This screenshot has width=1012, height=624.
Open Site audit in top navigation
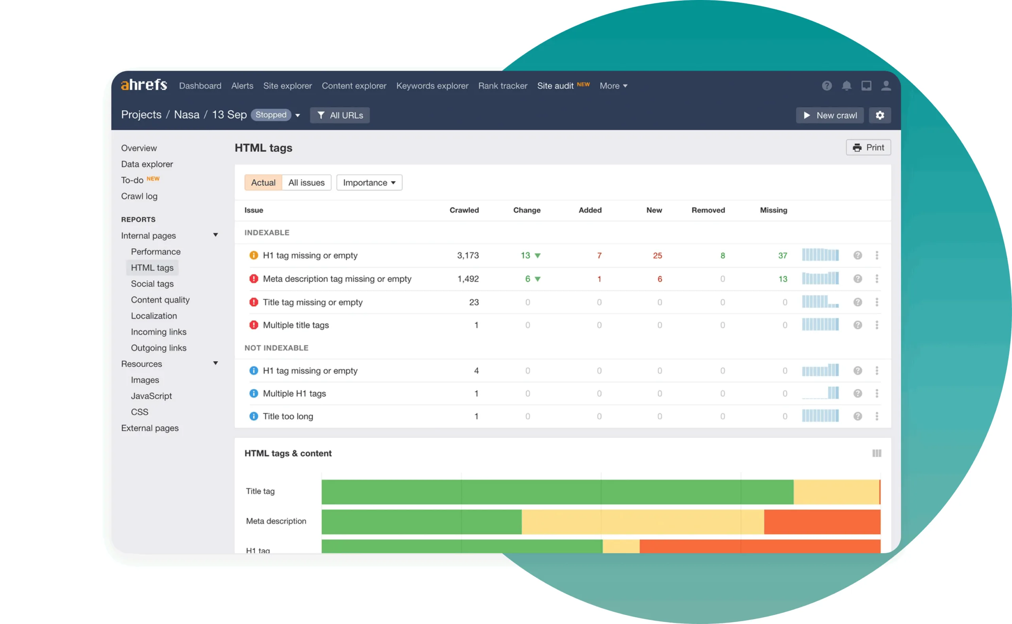click(x=555, y=86)
